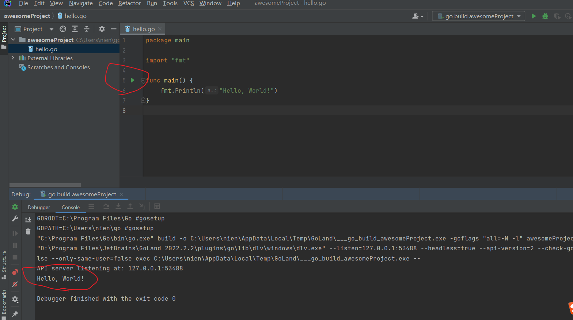Run to cursor icon in debugger toolbar
573x320 pixels.
[142, 206]
